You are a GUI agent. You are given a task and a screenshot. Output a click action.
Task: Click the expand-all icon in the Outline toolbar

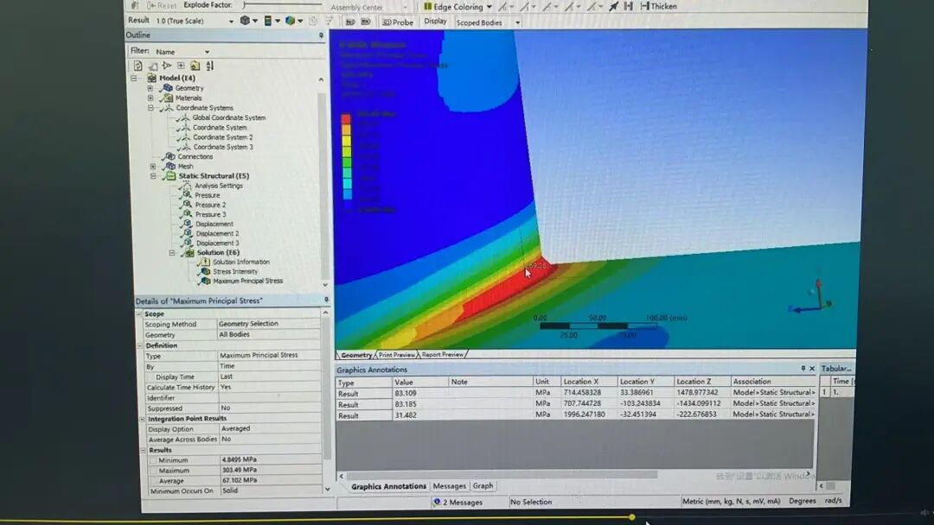pyautogui.click(x=181, y=66)
